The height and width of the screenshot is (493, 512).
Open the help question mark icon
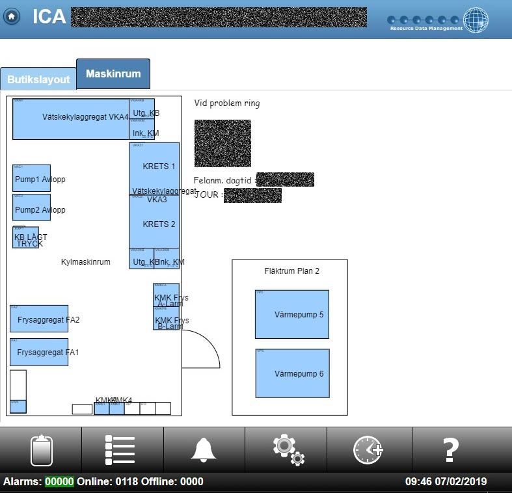450,449
